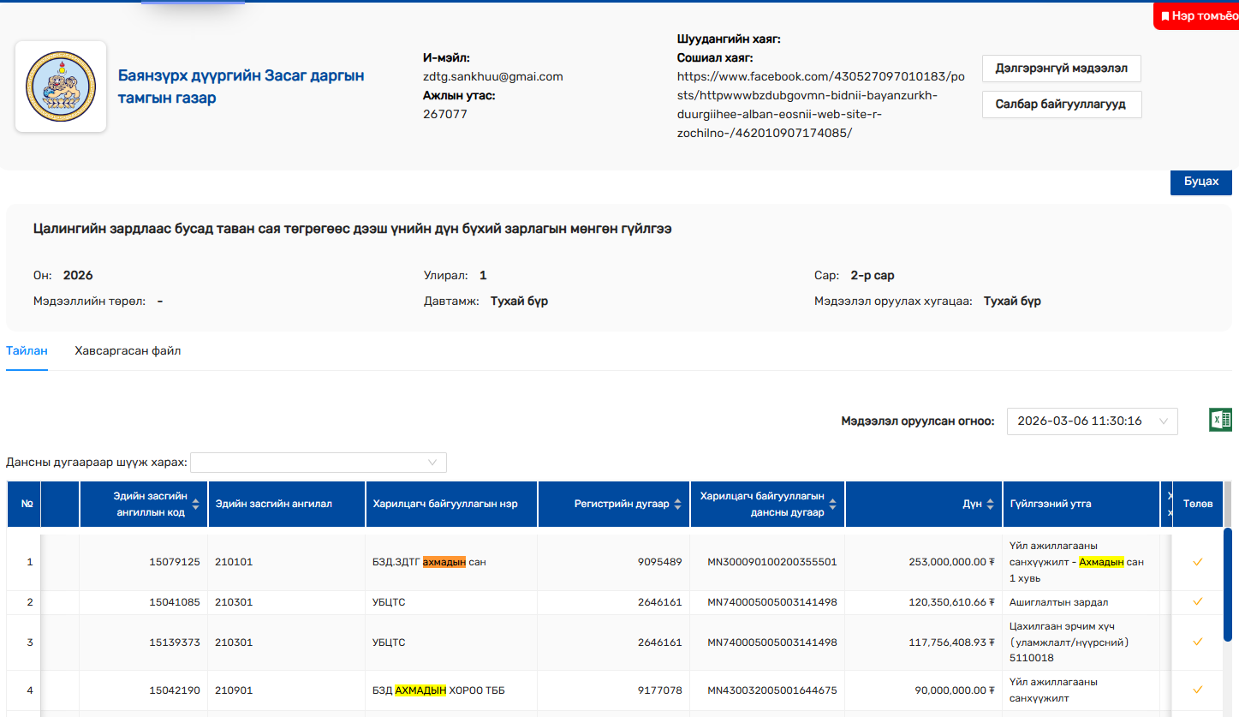Click the Баянзүрх district emblem logo
The width and height of the screenshot is (1239, 717).
(61, 87)
